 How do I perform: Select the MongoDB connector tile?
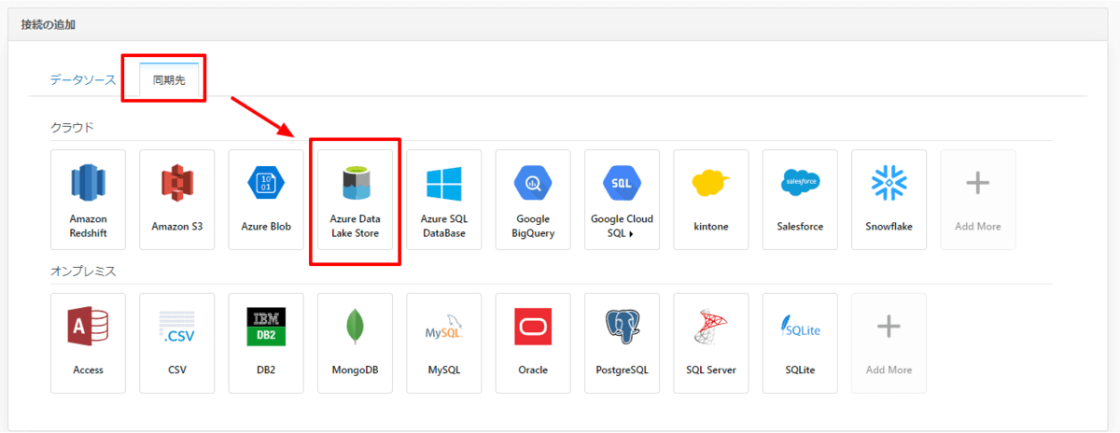click(x=355, y=343)
